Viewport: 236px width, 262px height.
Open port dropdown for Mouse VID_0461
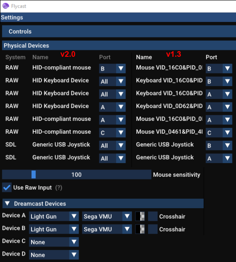[219, 133]
